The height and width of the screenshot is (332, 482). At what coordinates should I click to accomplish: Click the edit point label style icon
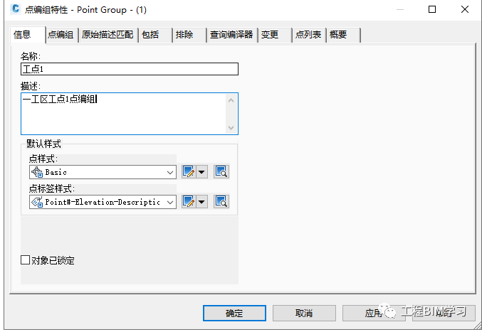189,202
